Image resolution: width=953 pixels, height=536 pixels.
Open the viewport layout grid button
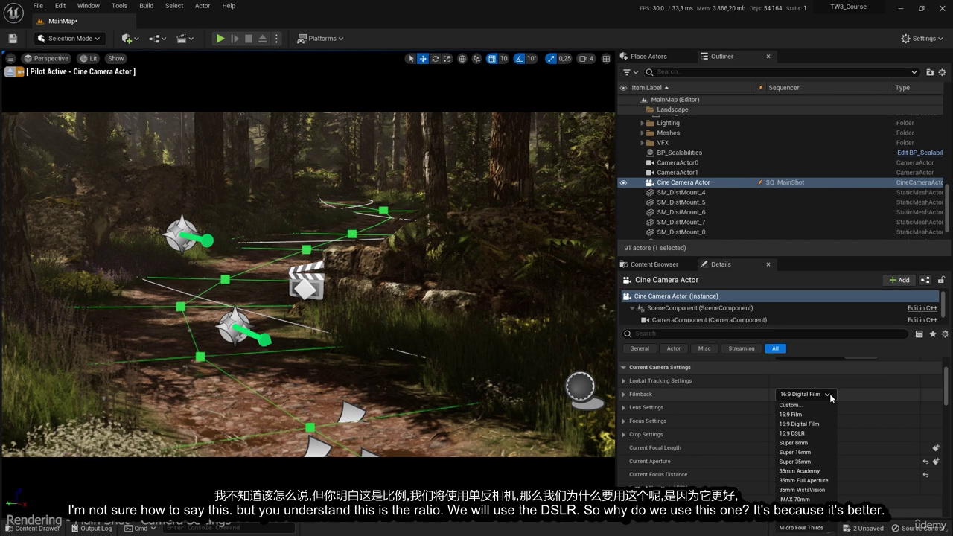click(606, 58)
